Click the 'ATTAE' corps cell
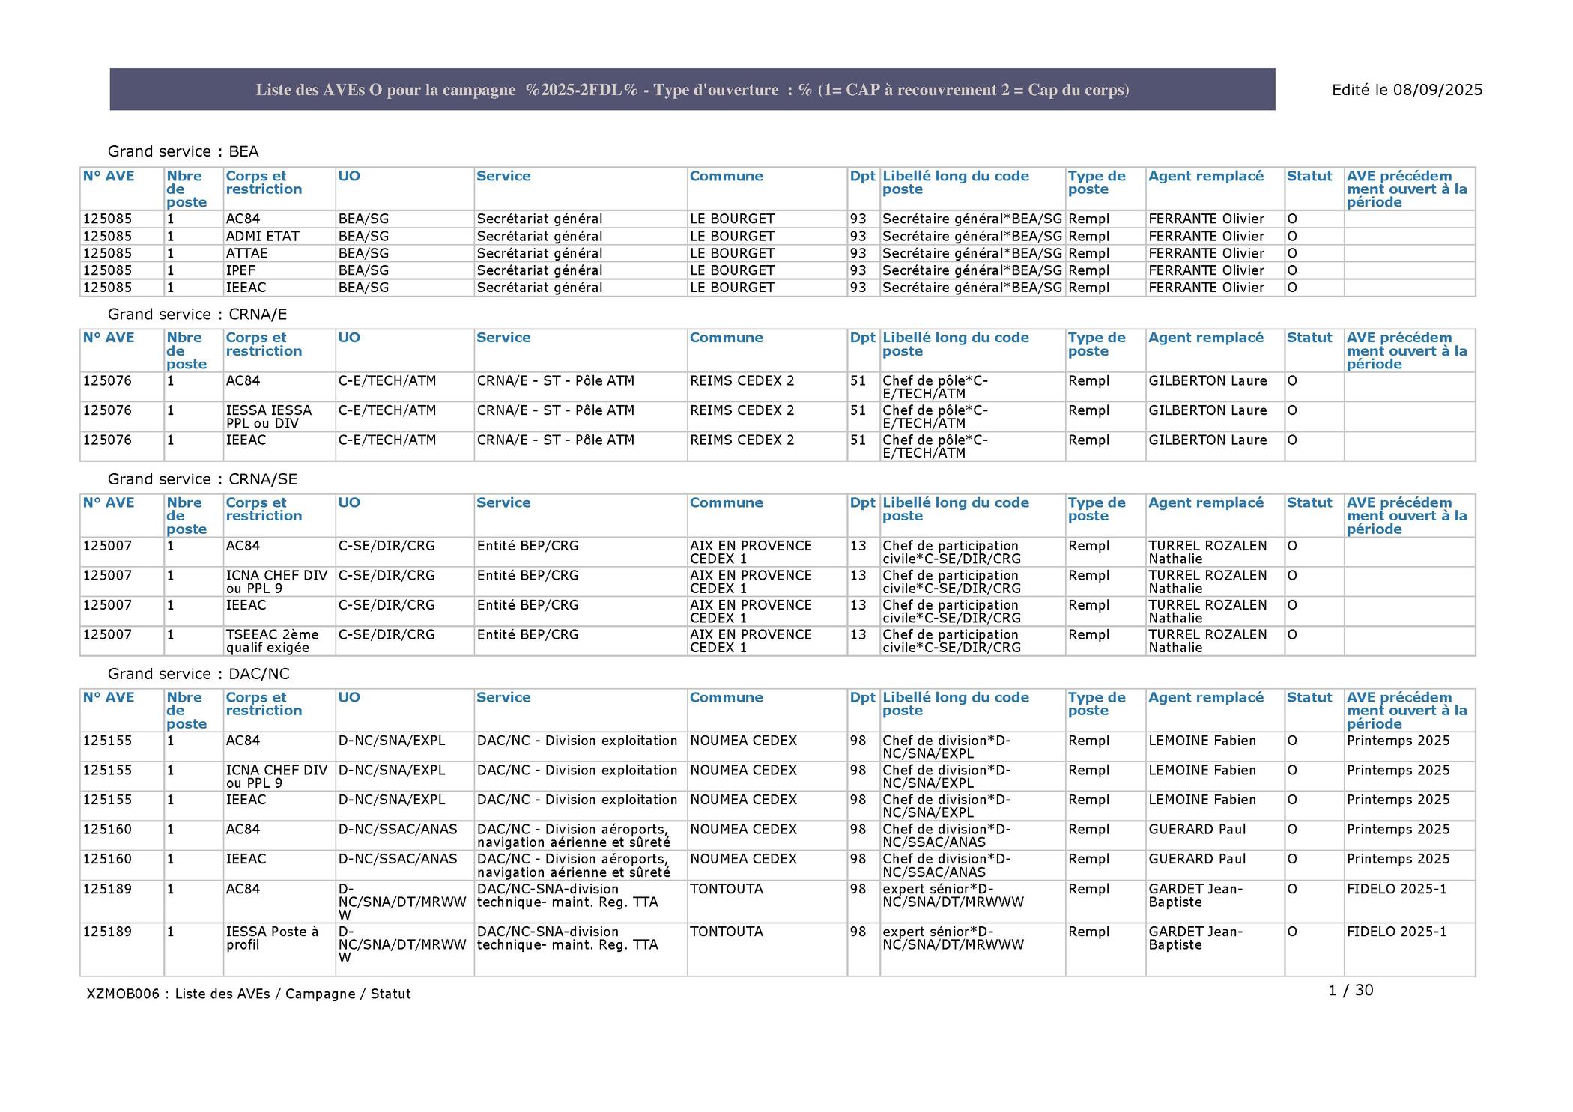This screenshot has height=1112, width=1573. (x=246, y=253)
